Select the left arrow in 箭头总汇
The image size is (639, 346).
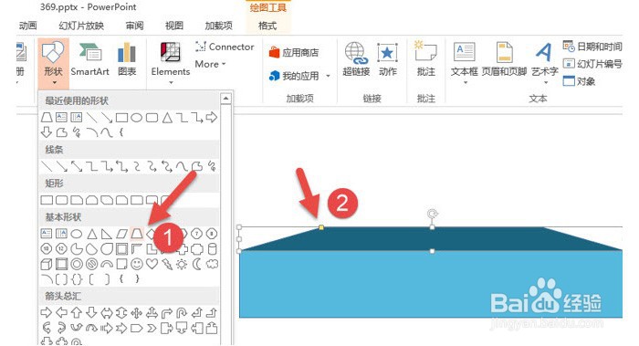61,312
